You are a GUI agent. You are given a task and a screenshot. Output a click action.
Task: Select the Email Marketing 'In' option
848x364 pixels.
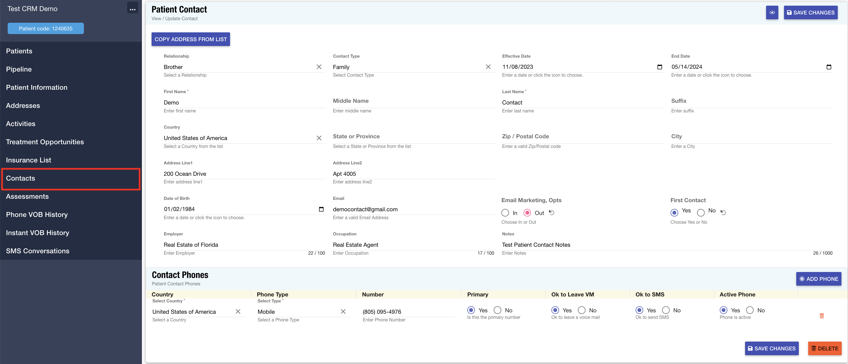pyautogui.click(x=505, y=213)
